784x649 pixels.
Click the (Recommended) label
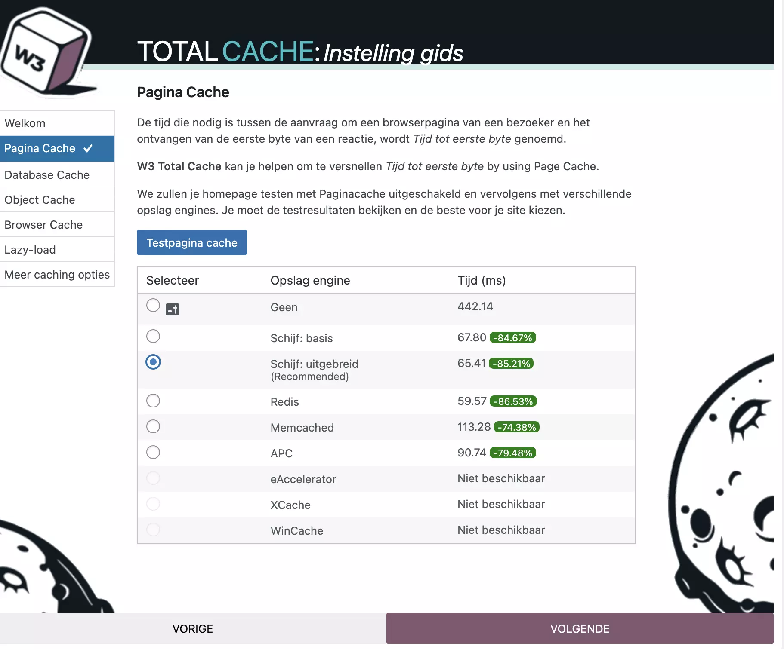310,377
